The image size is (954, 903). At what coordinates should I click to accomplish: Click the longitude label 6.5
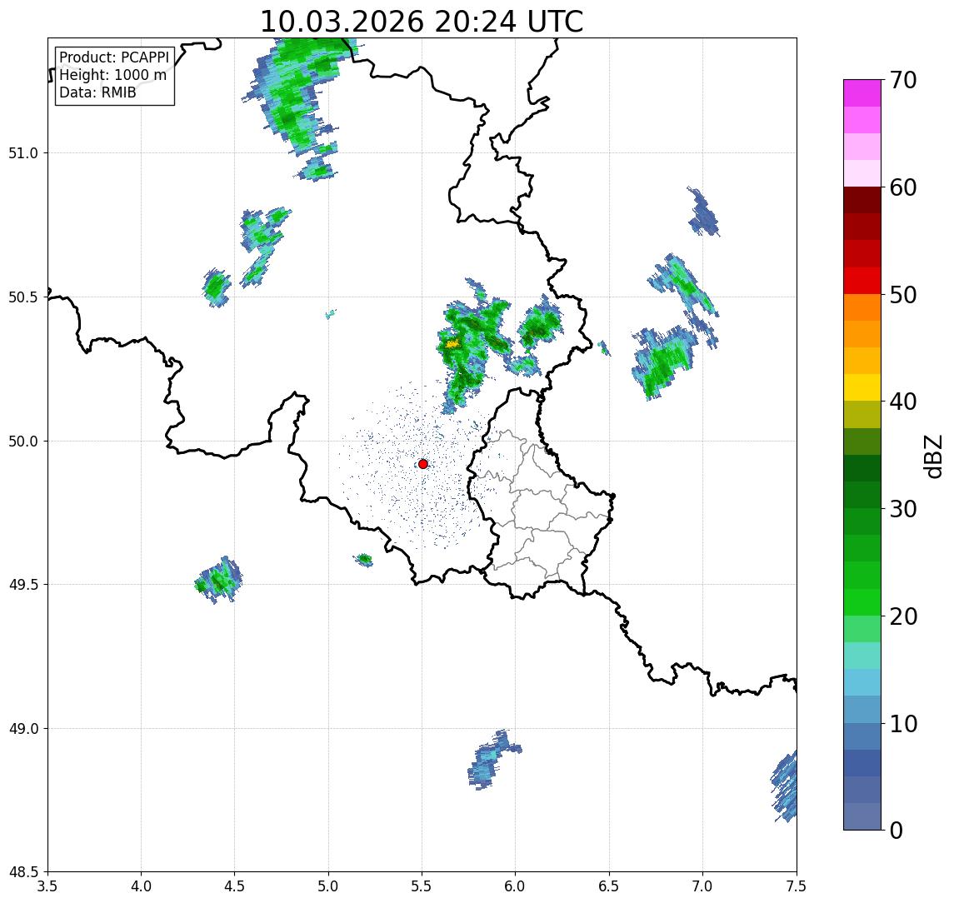(x=609, y=886)
